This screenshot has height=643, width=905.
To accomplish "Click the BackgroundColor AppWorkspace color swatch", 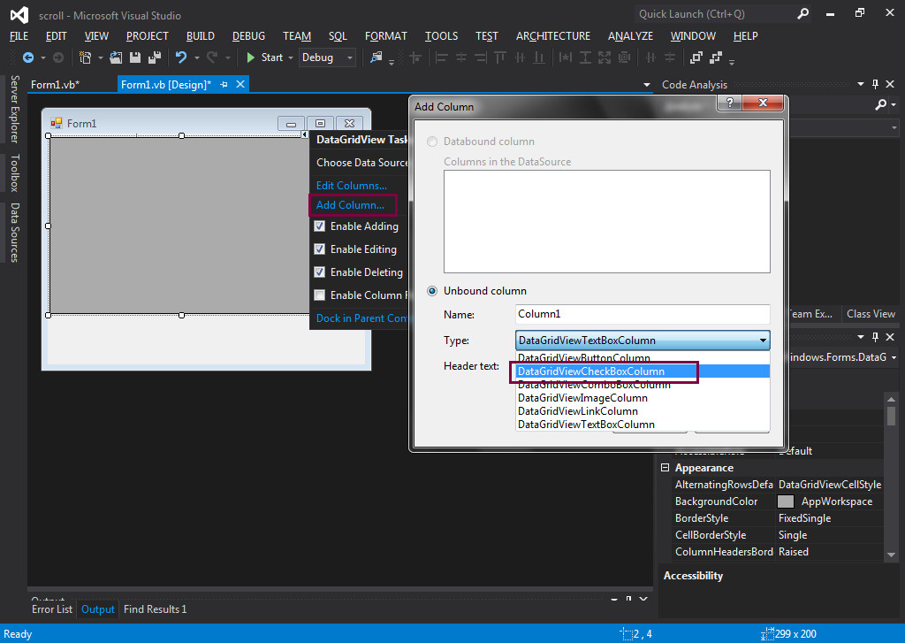I will [786, 501].
